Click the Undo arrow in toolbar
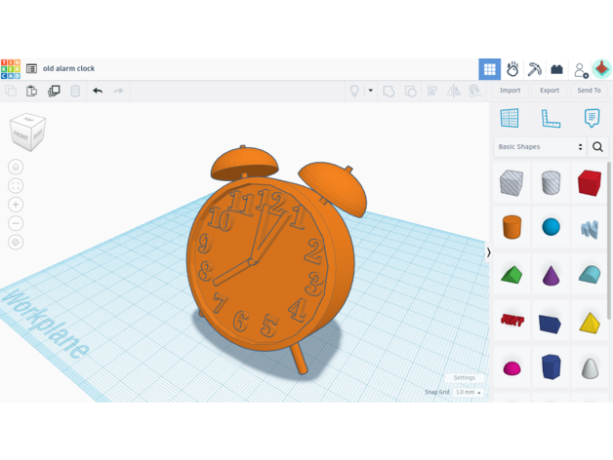The height and width of the screenshot is (460, 613). [x=98, y=91]
